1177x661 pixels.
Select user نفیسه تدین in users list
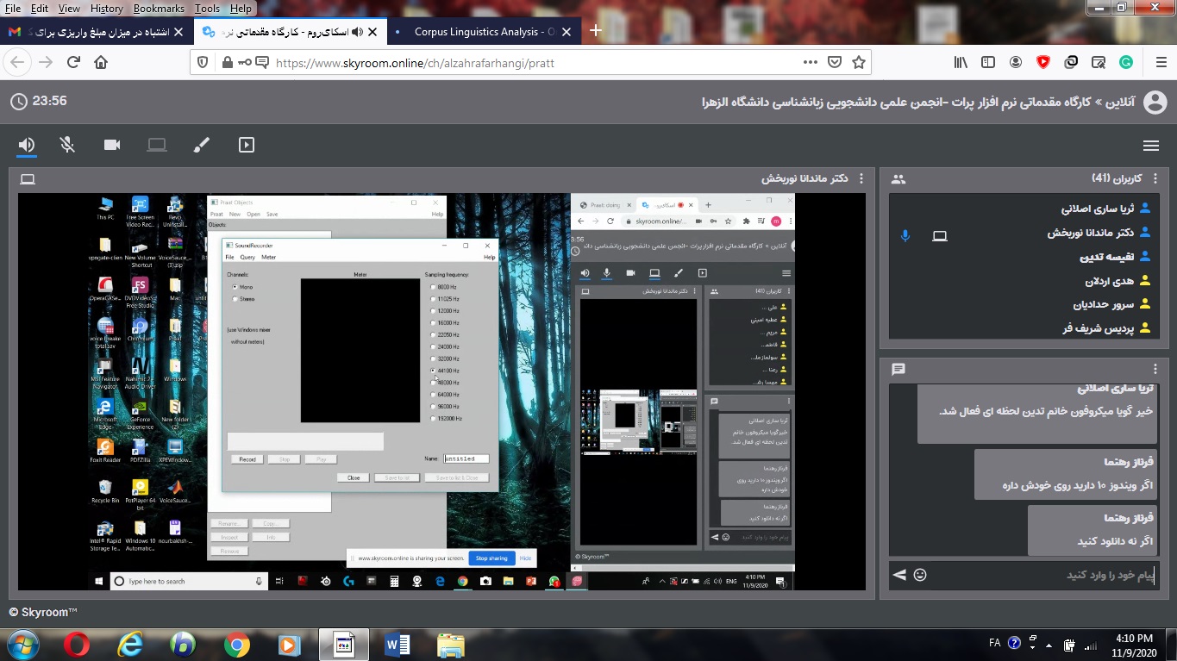tap(1109, 257)
